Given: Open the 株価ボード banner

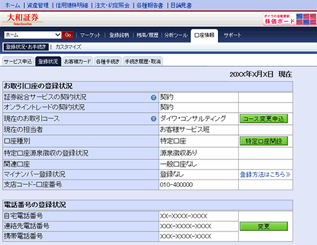Looking at the screenshot, I should 289,19.
